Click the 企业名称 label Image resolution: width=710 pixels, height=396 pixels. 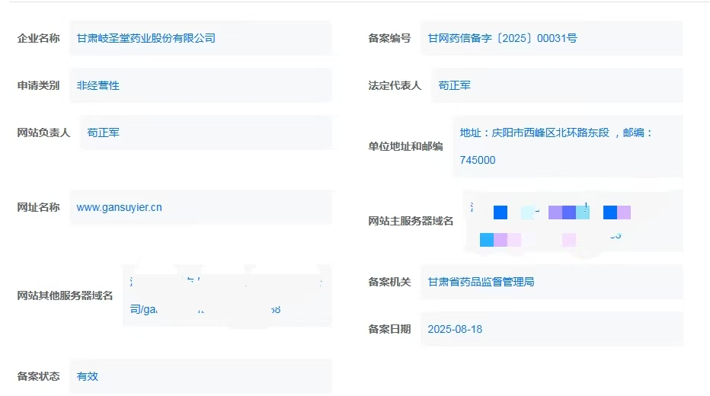pos(39,39)
